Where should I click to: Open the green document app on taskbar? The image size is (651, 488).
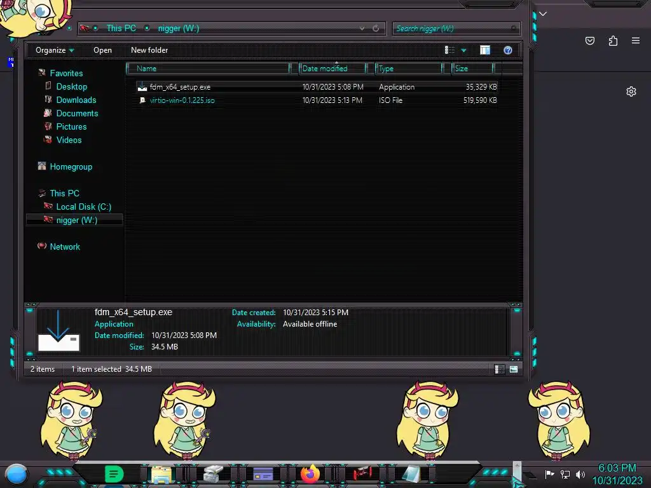click(114, 474)
